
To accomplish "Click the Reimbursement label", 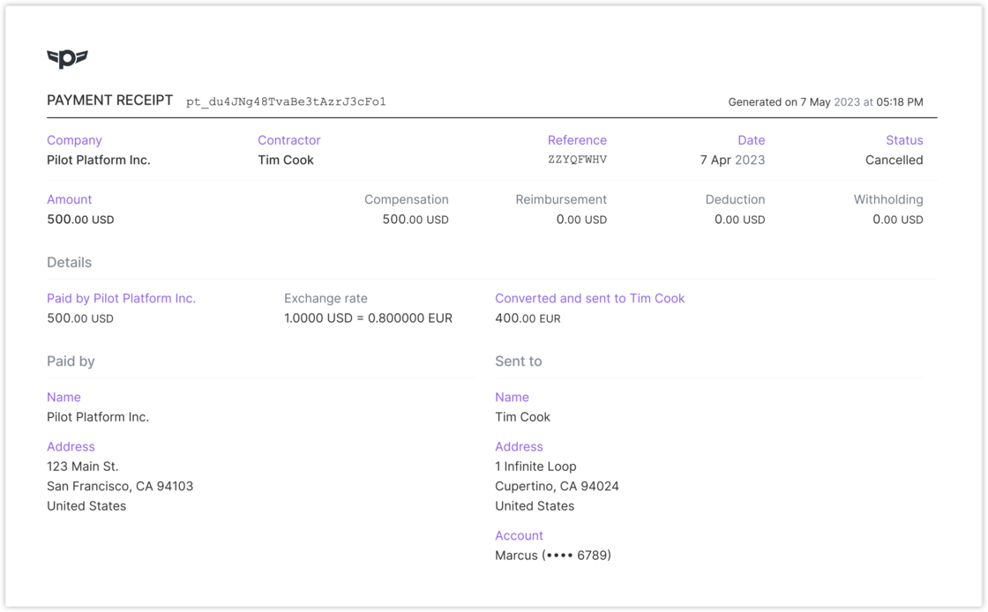I will tap(561, 199).
